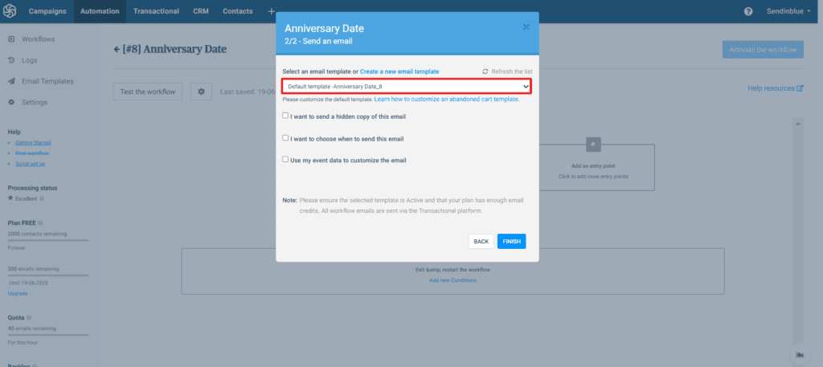
Task: Tick Use my event data checkbox
Action: [x=285, y=159]
